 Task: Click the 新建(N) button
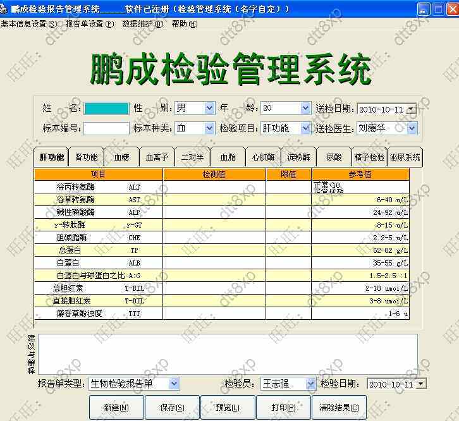pyautogui.click(x=116, y=407)
